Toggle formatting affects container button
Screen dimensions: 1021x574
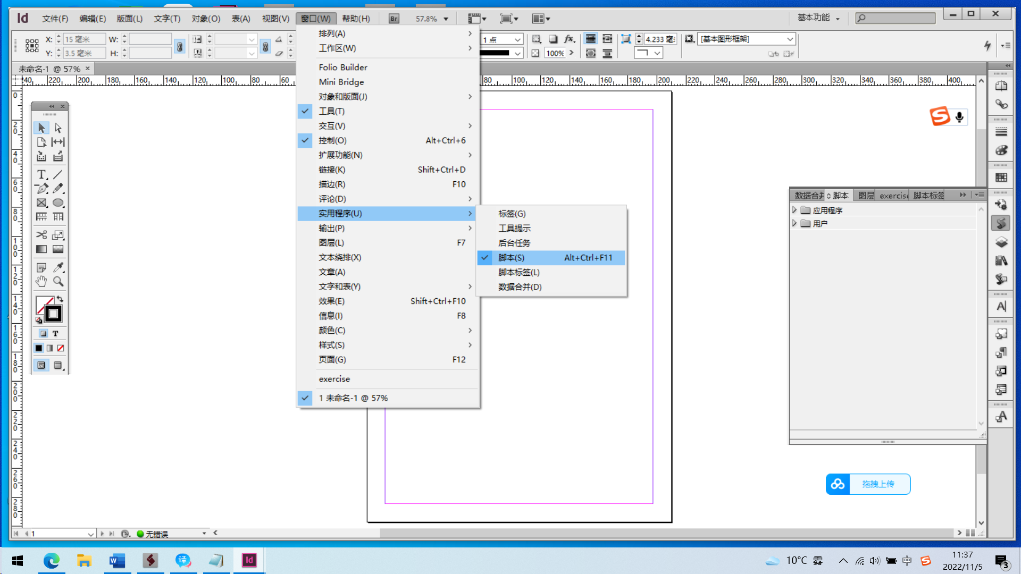[x=43, y=334]
